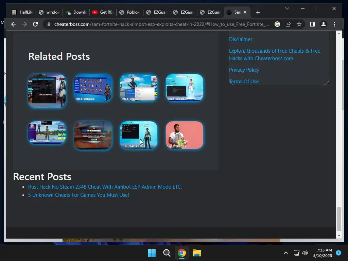Click the page scrollbar up arrow

pyautogui.click(x=339, y=34)
